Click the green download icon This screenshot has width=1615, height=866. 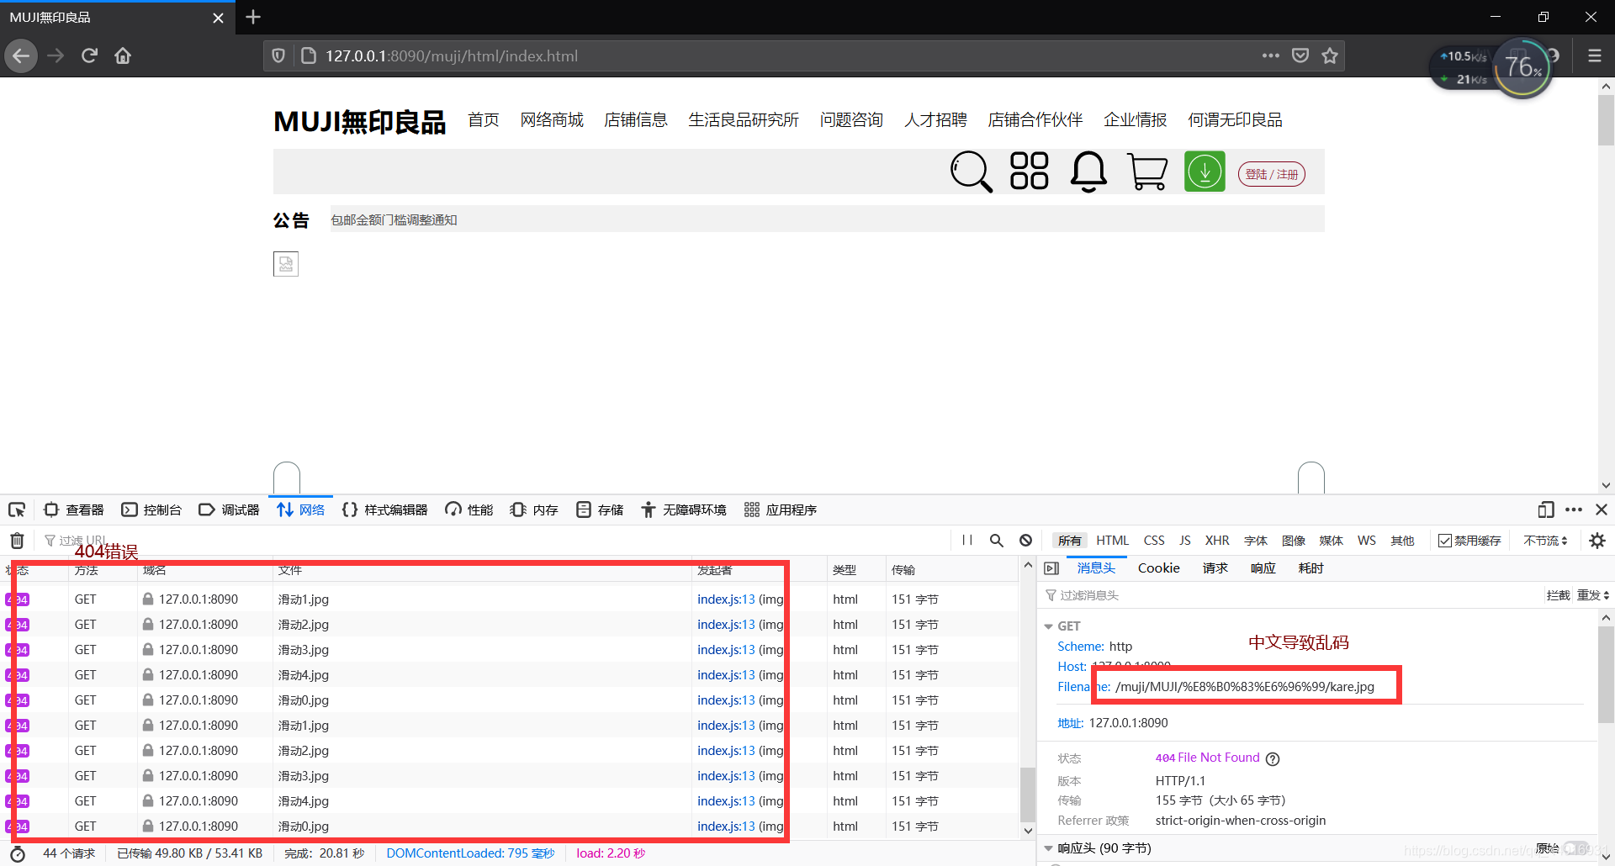pos(1205,172)
